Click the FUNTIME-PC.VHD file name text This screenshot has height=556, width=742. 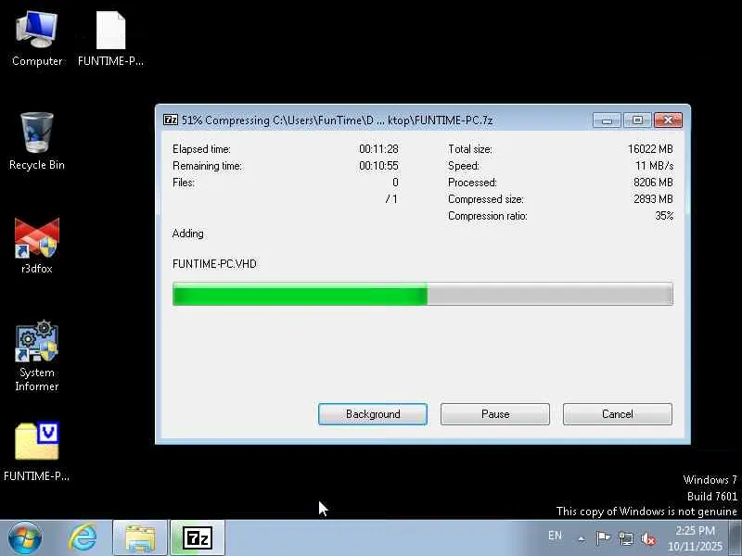click(214, 264)
